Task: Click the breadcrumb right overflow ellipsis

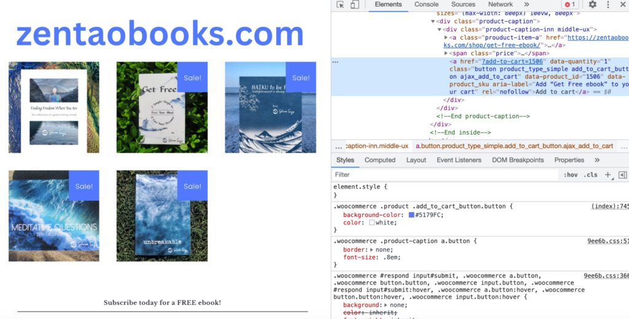Action: (x=623, y=147)
